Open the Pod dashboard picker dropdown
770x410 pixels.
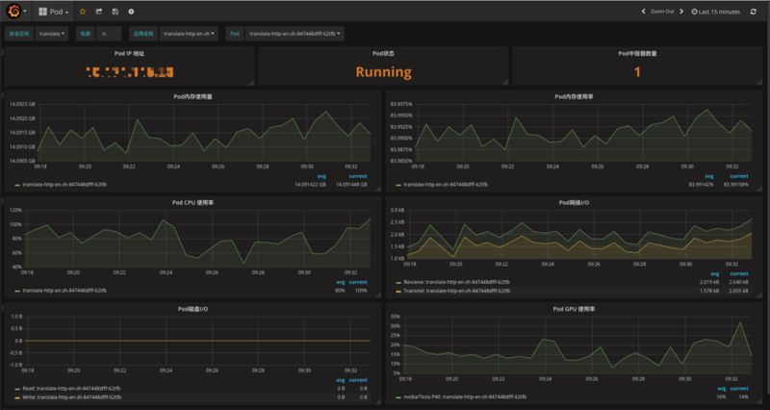54,12
